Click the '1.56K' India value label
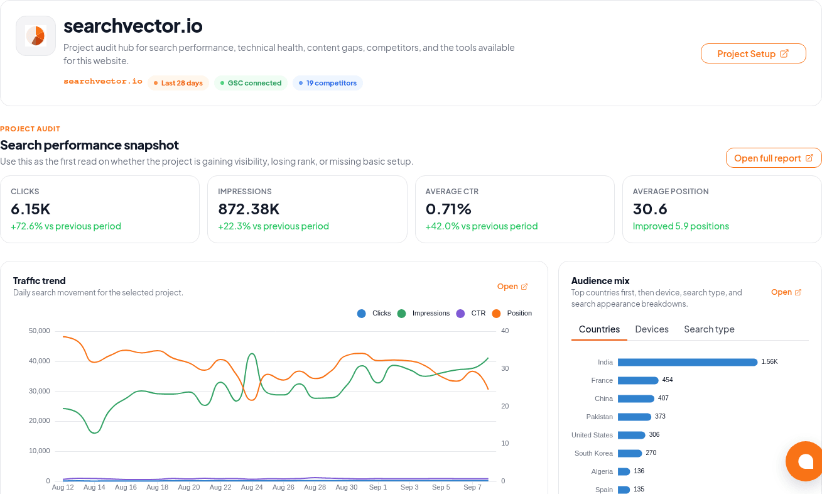 [769, 362]
